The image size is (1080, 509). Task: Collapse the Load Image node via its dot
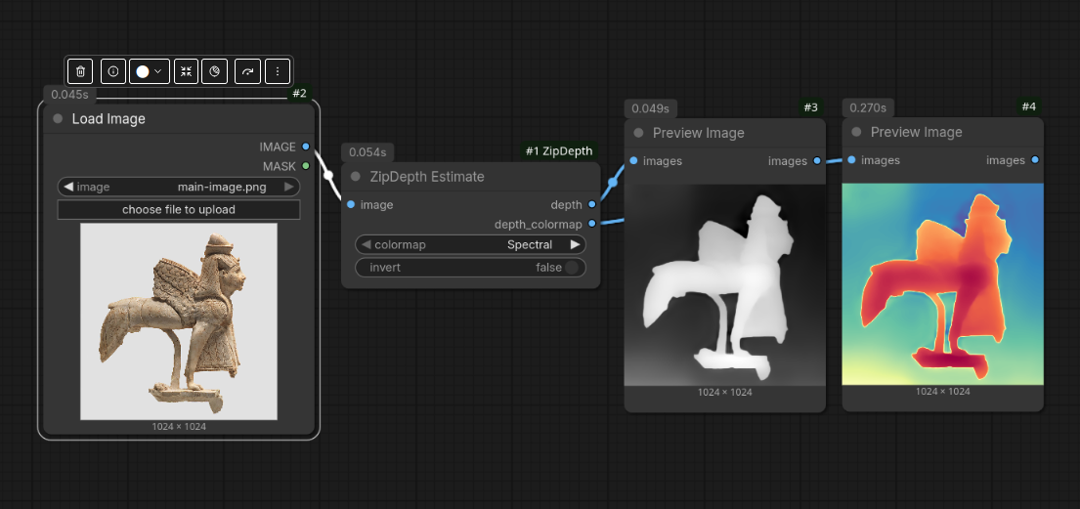58,118
